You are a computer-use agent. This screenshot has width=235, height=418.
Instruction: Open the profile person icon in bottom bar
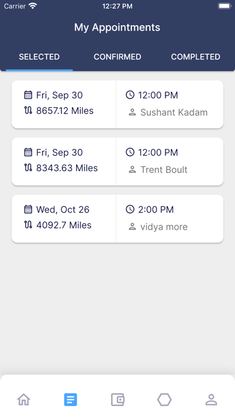(211, 399)
